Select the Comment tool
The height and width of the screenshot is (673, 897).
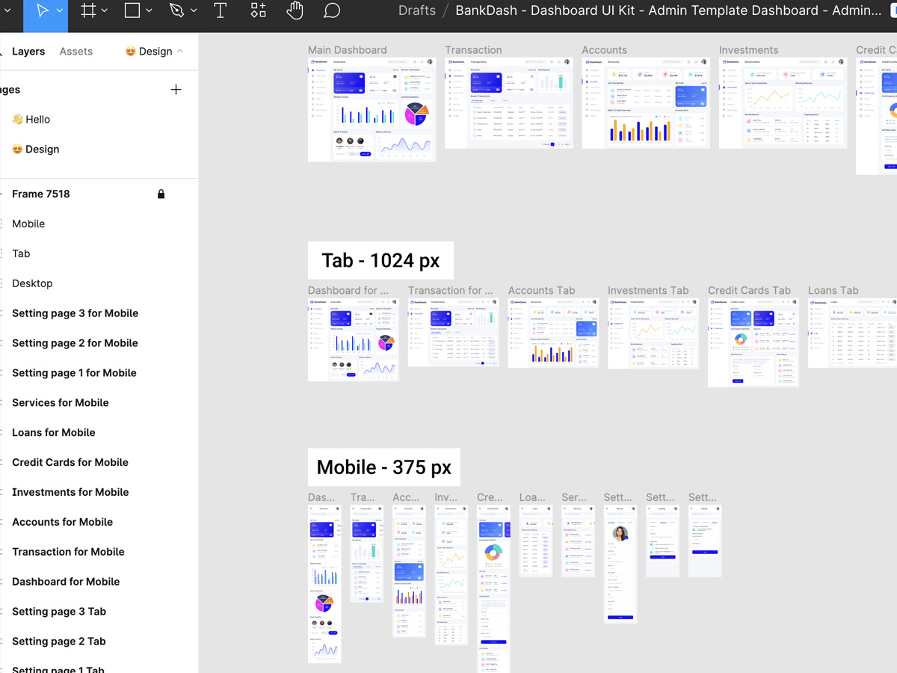pyautogui.click(x=332, y=10)
